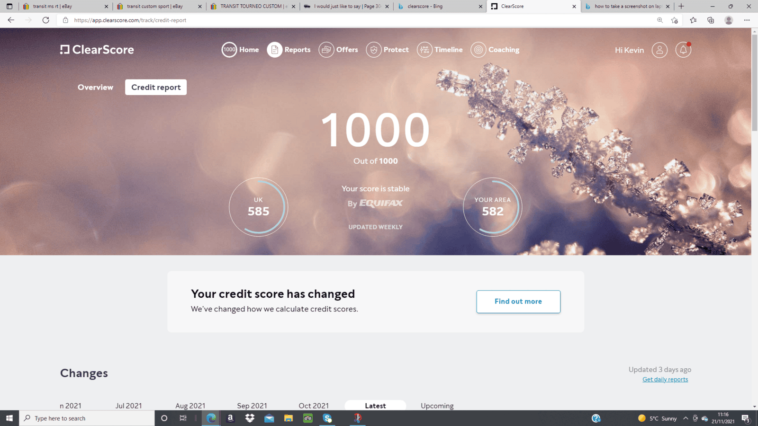The width and height of the screenshot is (758, 426).
Task: Open the taskbar clock 11:16
Action: (x=723, y=418)
